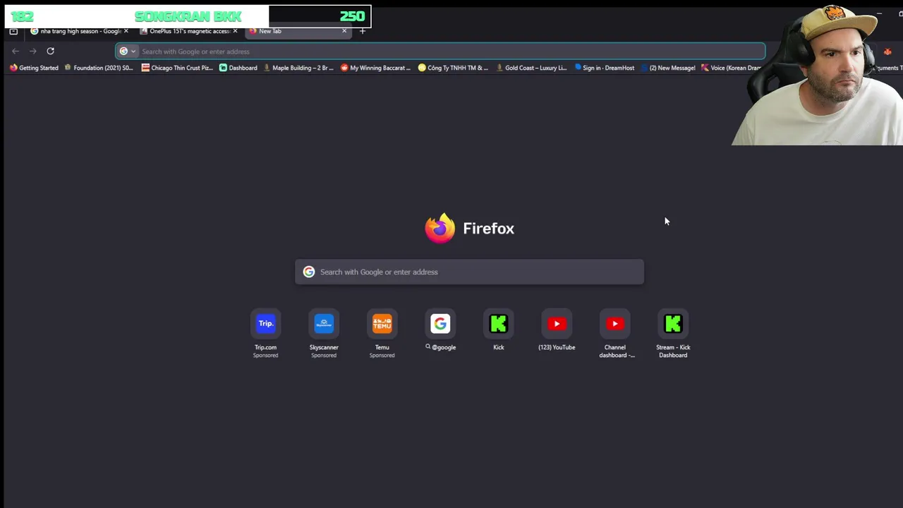Image resolution: width=903 pixels, height=508 pixels.
Task: Click the Firefox logo on new tab page
Action: tap(440, 228)
